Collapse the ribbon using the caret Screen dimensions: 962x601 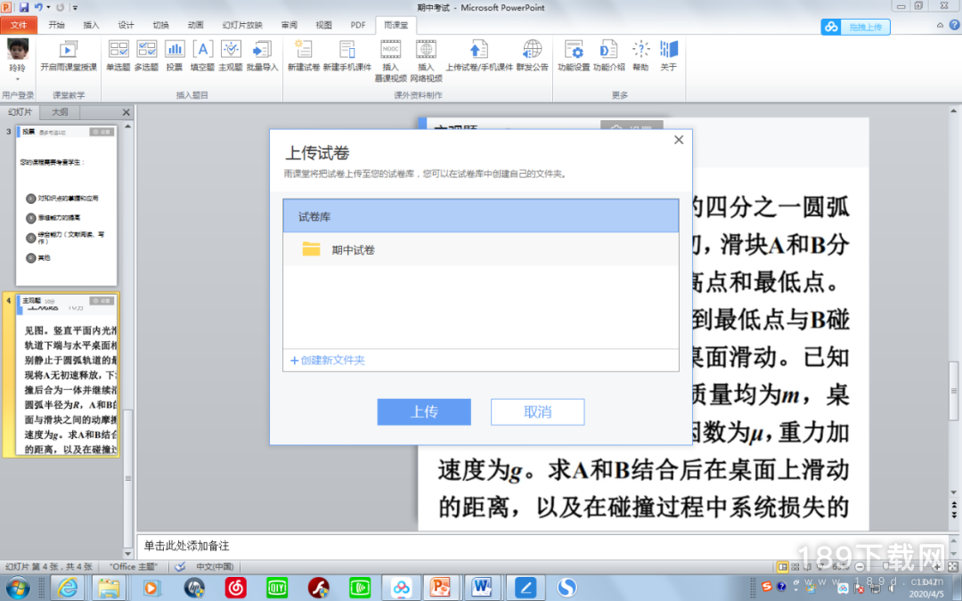tap(940, 25)
